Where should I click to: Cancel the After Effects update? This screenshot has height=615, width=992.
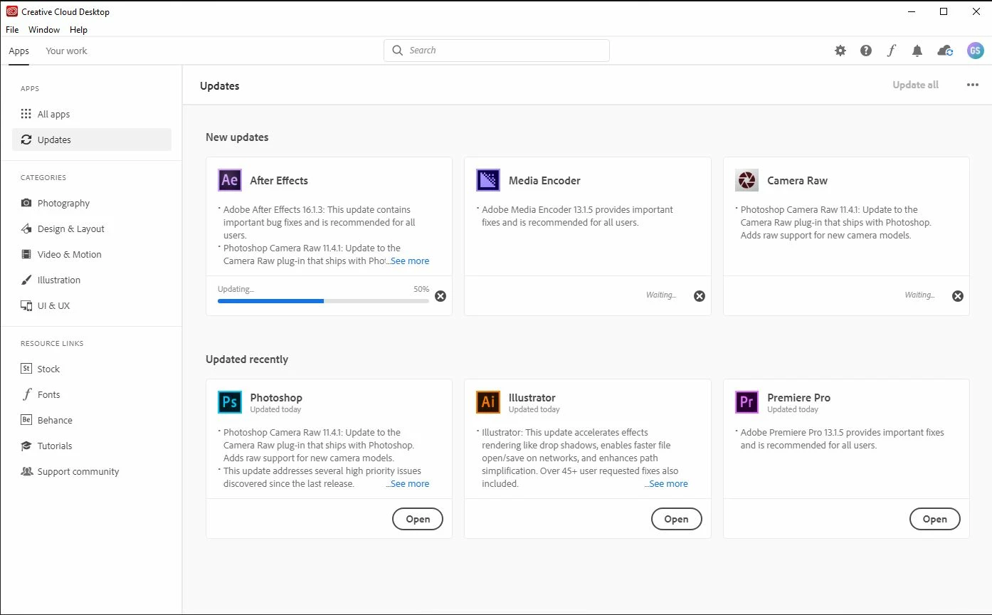(440, 296)
